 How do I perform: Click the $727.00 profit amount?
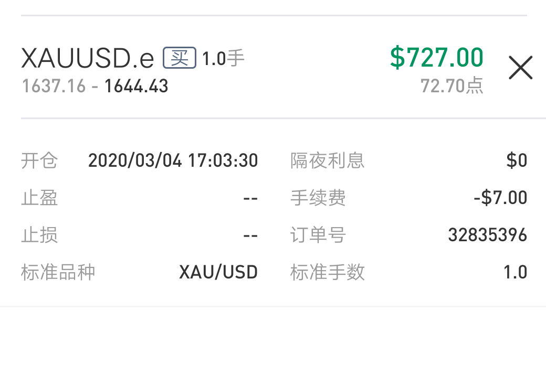pos(436,57)
